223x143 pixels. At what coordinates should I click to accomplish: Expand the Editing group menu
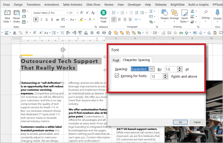click(205, 16)
